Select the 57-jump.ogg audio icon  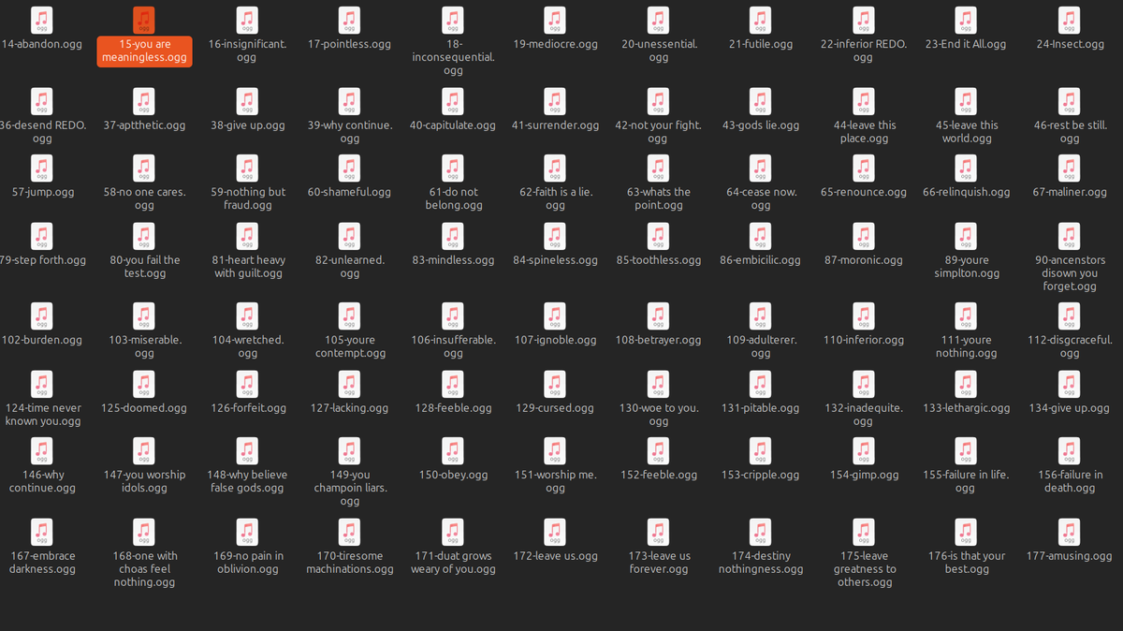click(x=41, y=168)
